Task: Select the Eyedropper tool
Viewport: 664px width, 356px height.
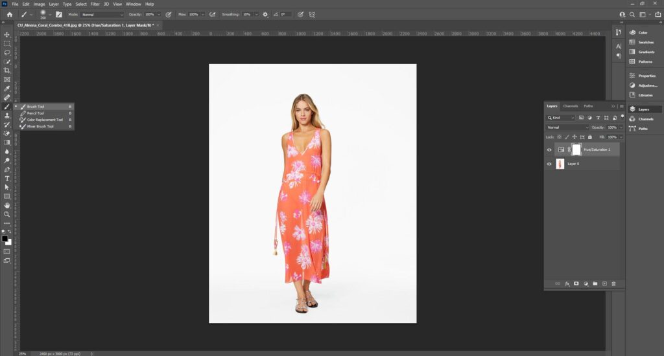Action: tap(6, 89)
